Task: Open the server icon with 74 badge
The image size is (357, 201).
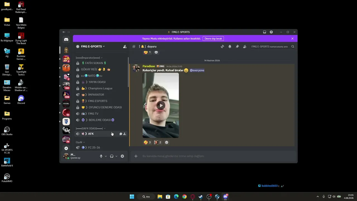Action: coord(66,139)
